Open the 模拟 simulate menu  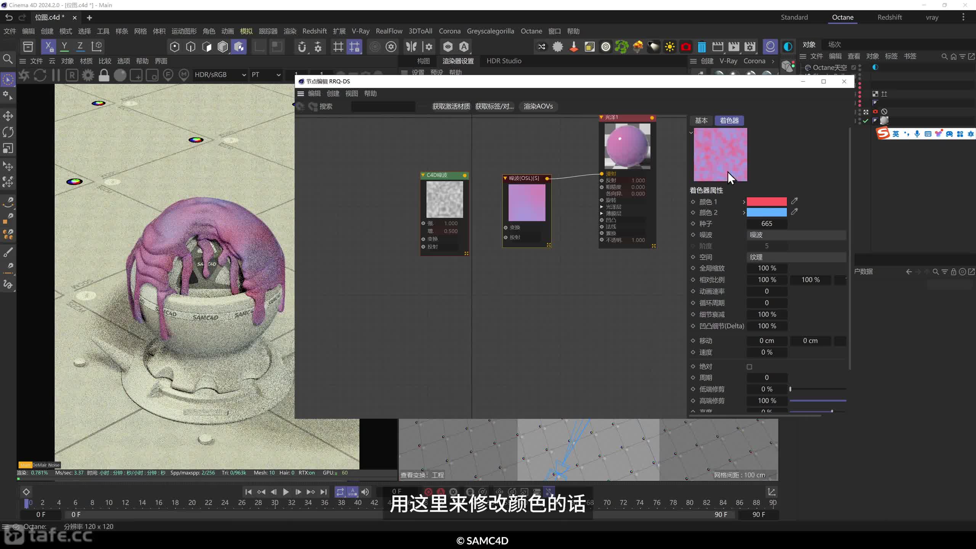coord(246,31)
